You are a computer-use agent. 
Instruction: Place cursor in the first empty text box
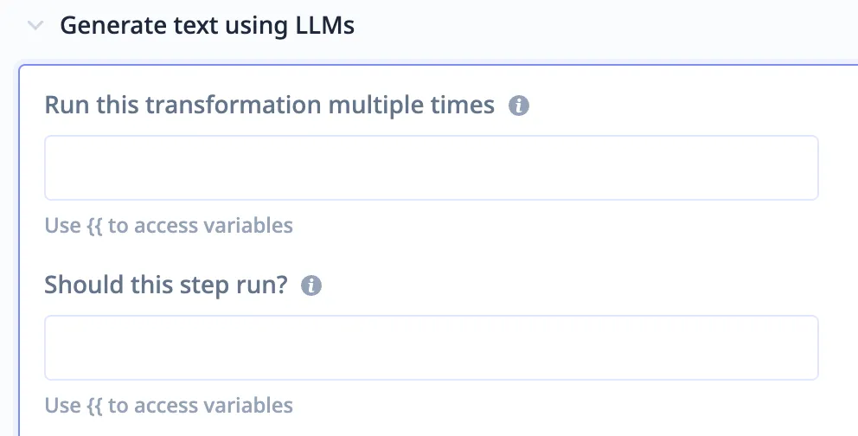(x=431, y=168)
